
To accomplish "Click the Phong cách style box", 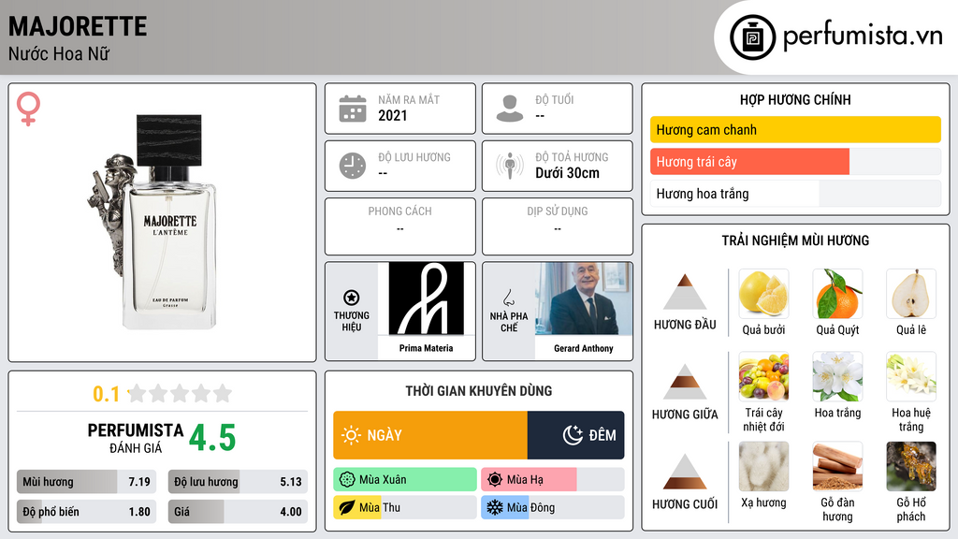I will (400, 226).
